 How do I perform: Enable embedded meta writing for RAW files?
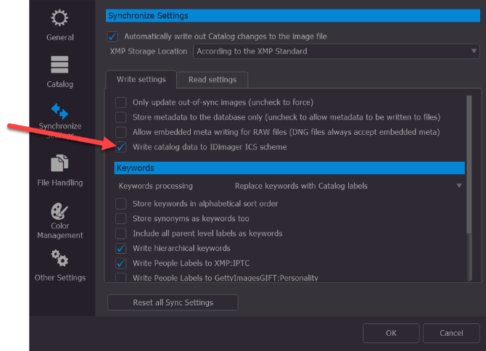point(121,132)
